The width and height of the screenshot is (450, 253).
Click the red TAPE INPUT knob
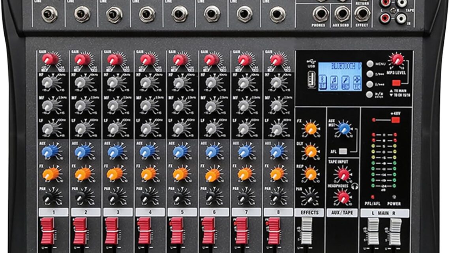click(343, 173)
